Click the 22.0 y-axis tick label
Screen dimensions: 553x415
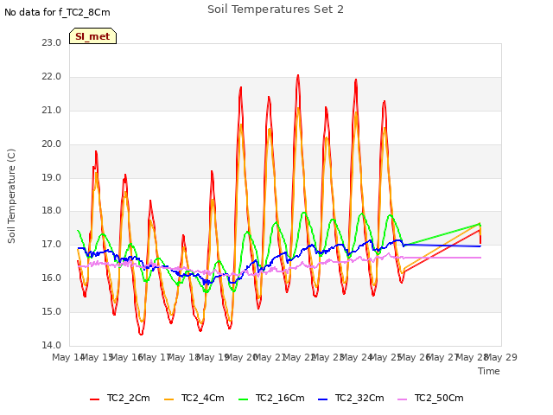[x=52, y=77]
